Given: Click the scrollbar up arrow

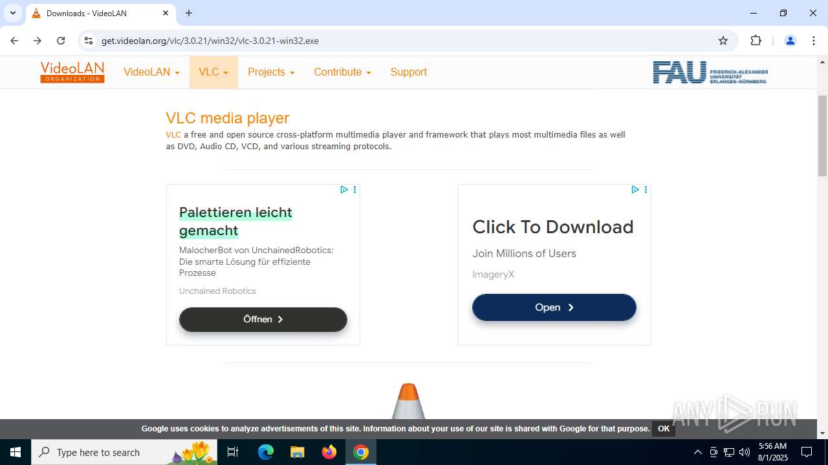Looking at the screenshot, I should [x=822, y=61].
